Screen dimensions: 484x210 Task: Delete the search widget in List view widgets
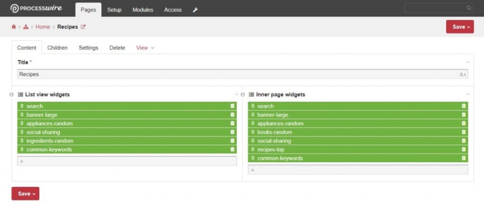point(232,106)
